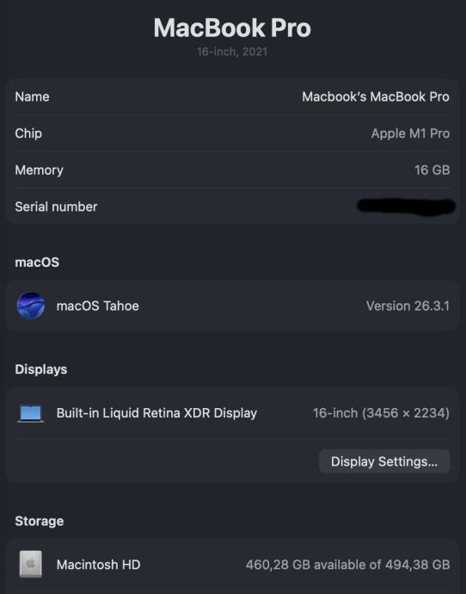466x594 pixels.
Task: Click the MacBook Pro title heading
Action: point(232,28)
